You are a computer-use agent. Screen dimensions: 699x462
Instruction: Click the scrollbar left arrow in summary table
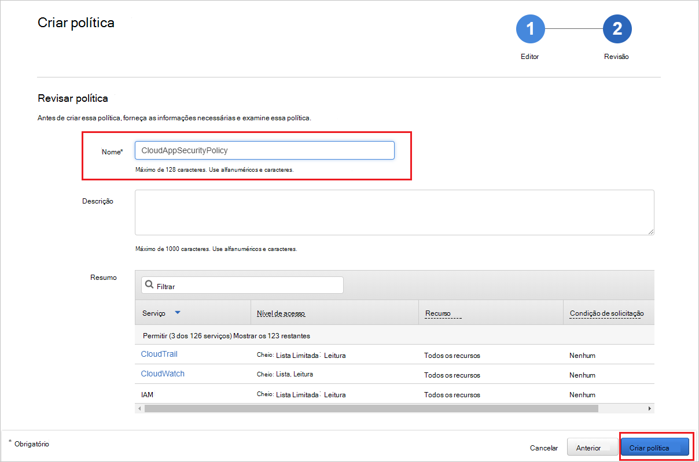(139, 408)
